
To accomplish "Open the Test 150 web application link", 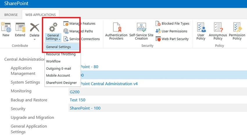I will (78, 100).
